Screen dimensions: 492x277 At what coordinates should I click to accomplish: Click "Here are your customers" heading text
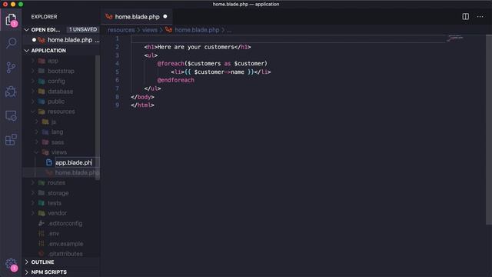196,47
